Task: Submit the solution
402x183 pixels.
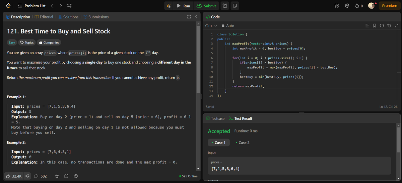Action: [206, 6]
